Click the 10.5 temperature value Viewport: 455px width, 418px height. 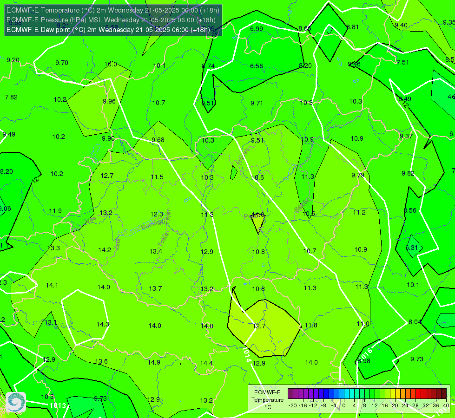pyautogui.click(x=309, y=214)
